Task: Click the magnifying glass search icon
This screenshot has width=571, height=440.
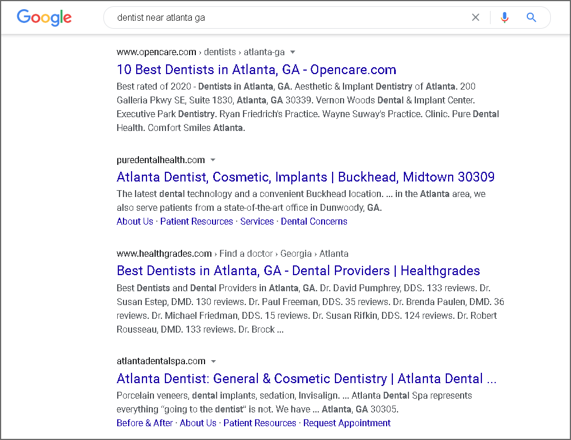Action: (531, 18)
